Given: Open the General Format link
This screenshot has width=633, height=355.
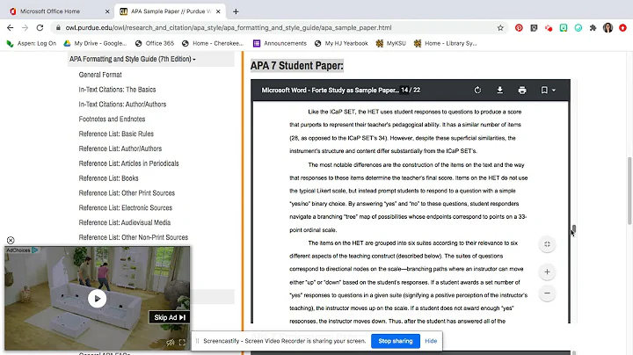Looking at the screenshot, I should point(100,75).
